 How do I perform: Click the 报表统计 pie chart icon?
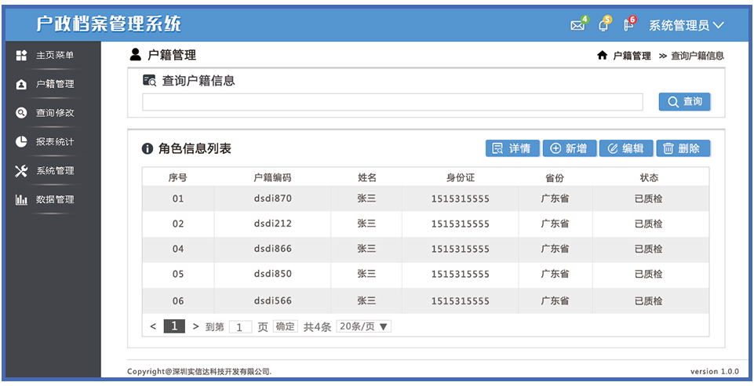21,142
